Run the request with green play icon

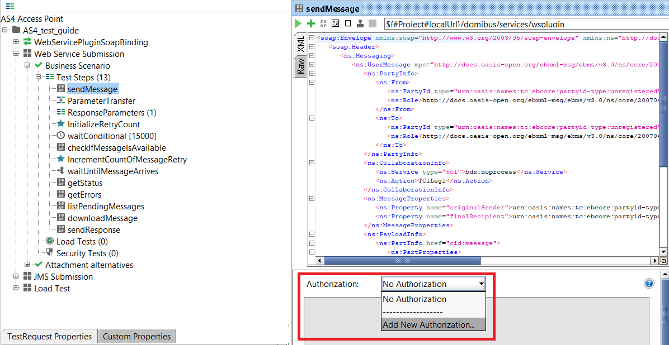pyautogui.click(x=298, y=23)
